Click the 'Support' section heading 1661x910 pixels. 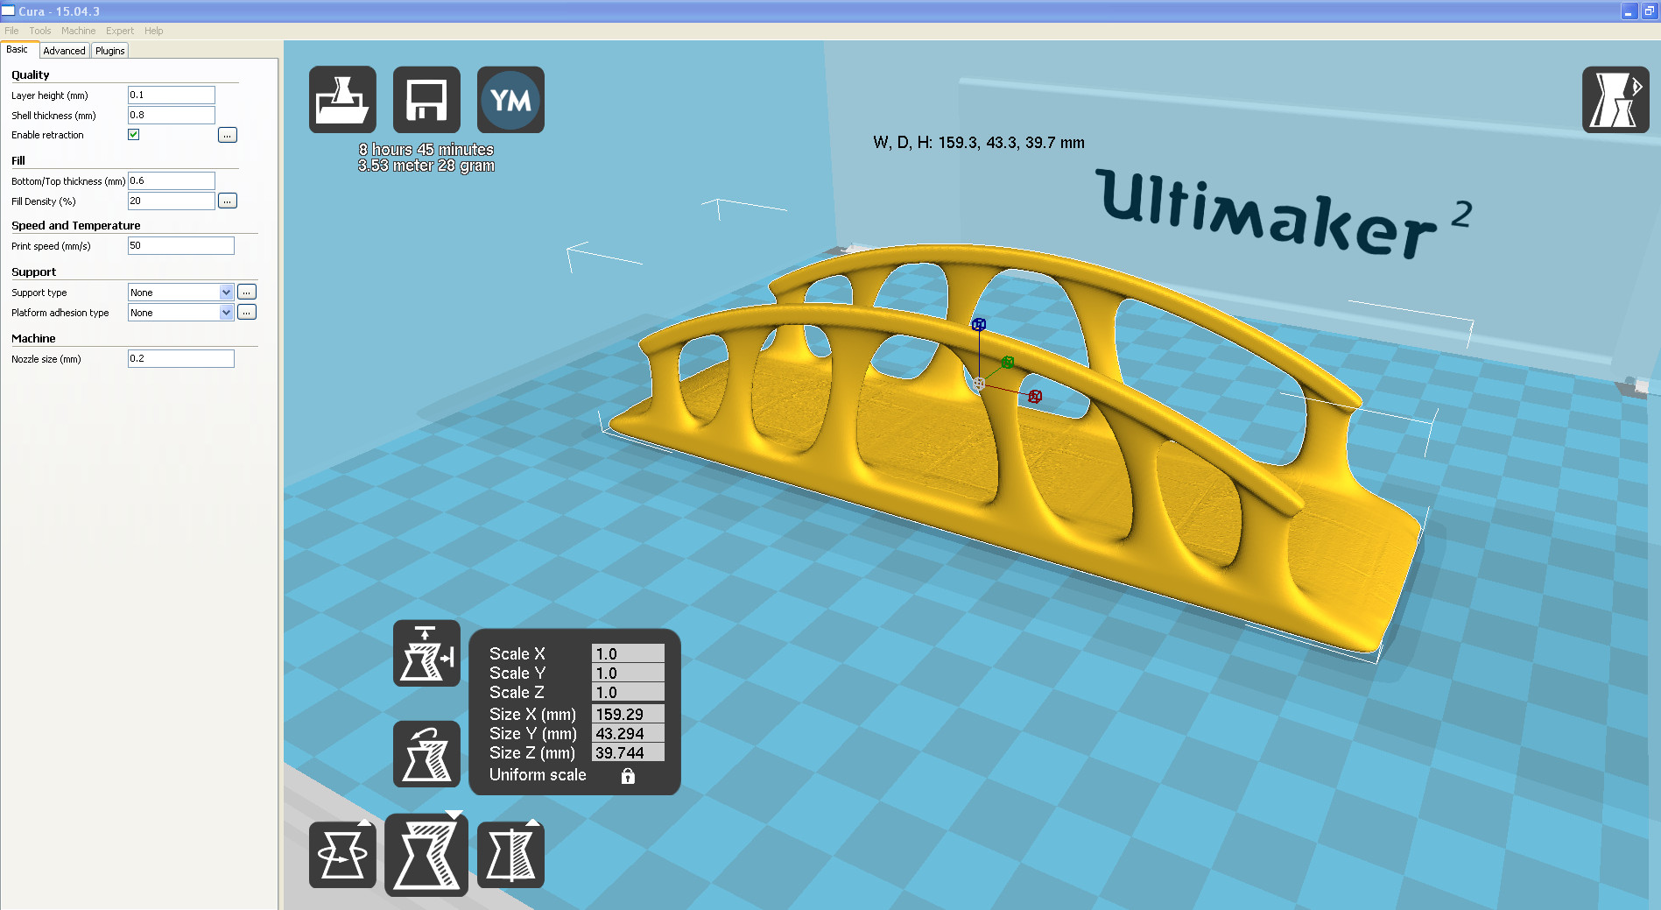pos(34,272)
